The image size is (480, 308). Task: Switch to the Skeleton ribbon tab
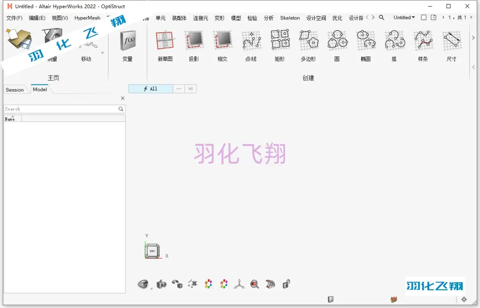290,18
